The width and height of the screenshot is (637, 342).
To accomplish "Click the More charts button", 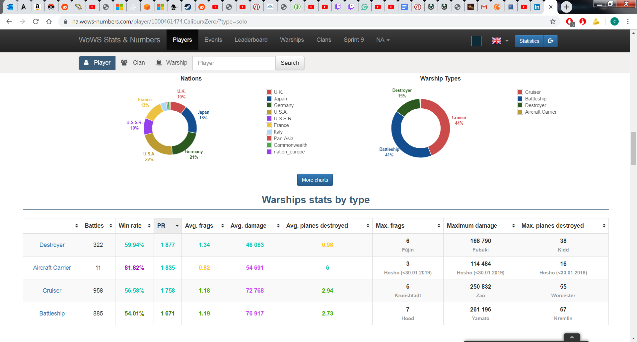I will pos(315,180).
